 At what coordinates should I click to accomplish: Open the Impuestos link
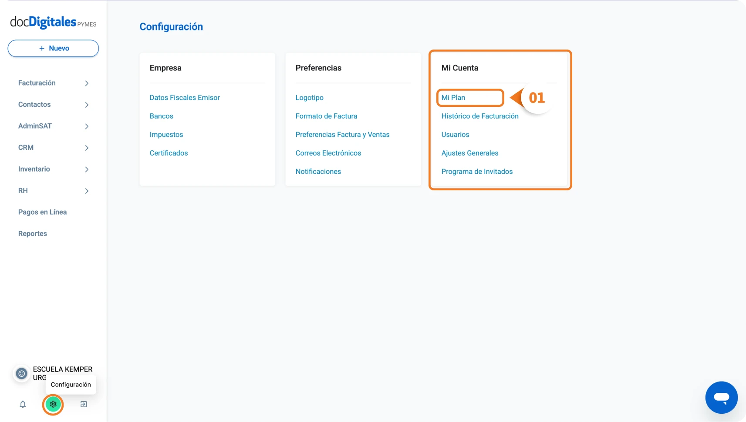click(x=166, y=135)
